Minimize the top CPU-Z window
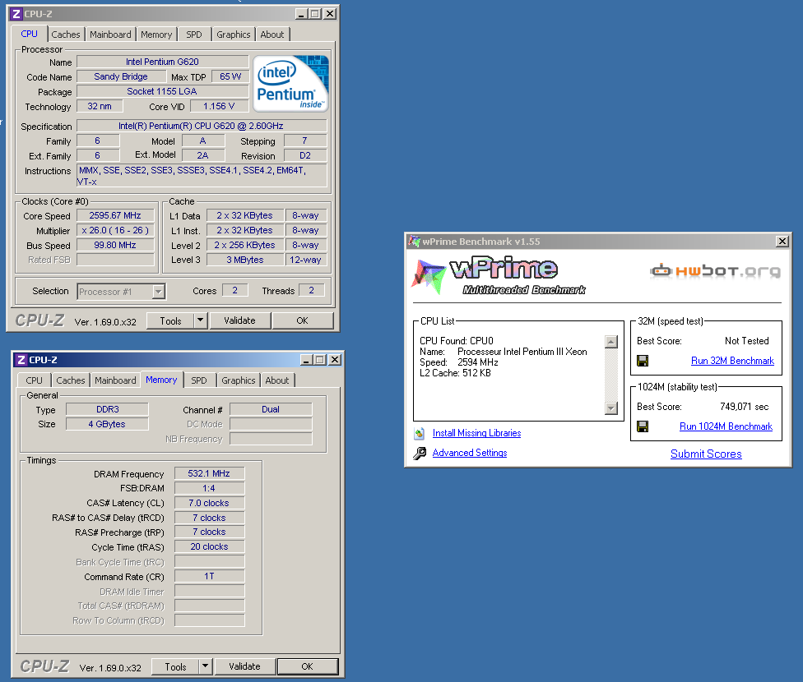This screenshot has height=682, width=803. (301, 14)
